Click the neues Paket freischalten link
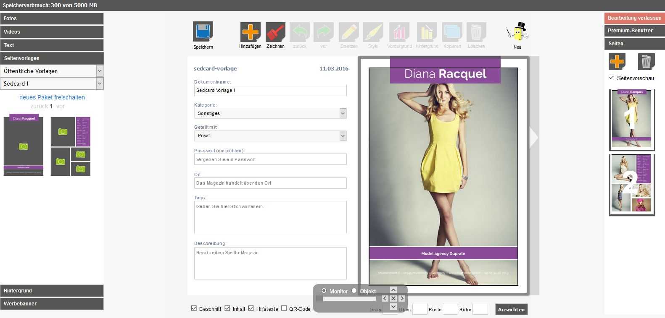Image resolution: width=665 pixels, height=318 pixels. [52, 97]
